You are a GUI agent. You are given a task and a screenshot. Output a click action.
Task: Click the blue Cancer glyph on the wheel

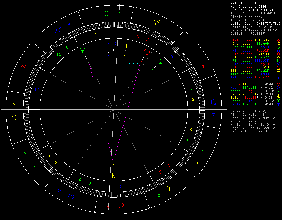[71, 197]
